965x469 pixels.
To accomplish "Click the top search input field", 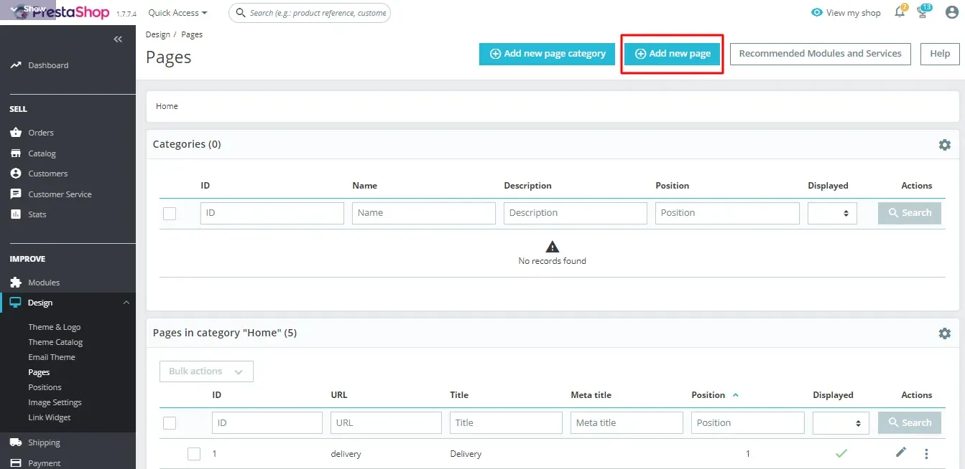I will [x=310, y=13].
